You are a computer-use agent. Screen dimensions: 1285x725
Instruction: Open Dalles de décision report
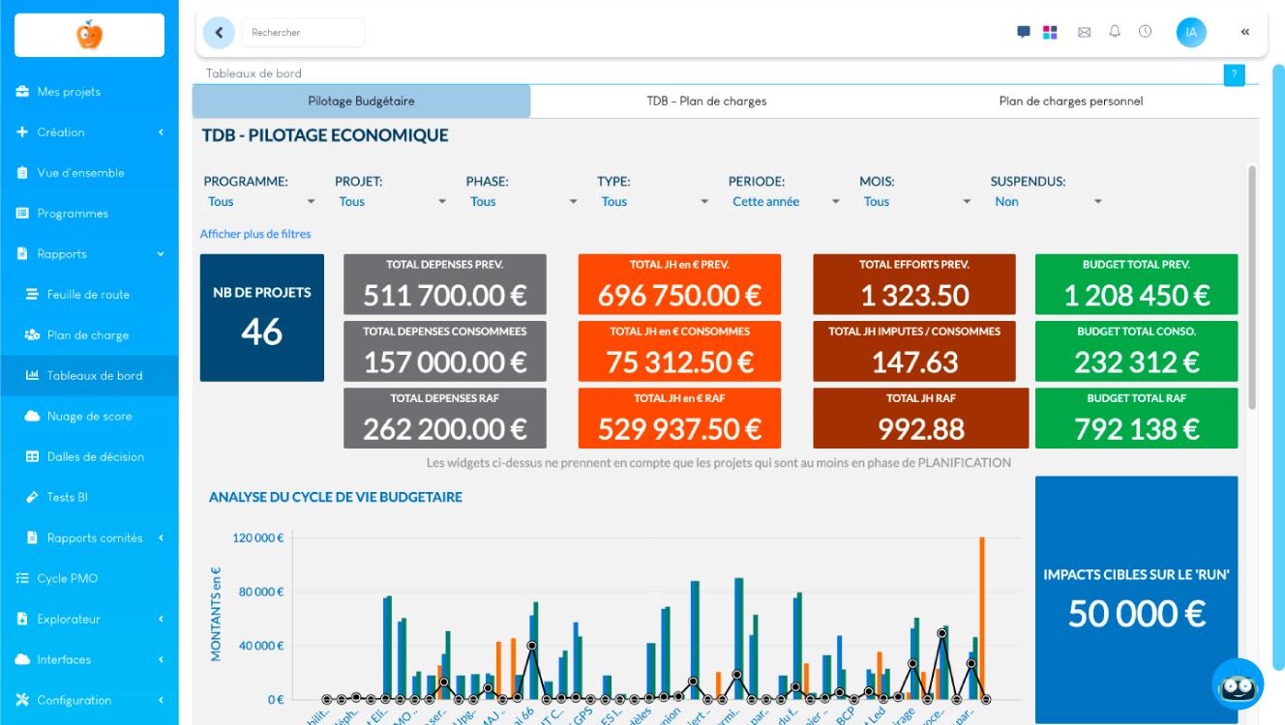pyautogui.click(x=89, y=457)
